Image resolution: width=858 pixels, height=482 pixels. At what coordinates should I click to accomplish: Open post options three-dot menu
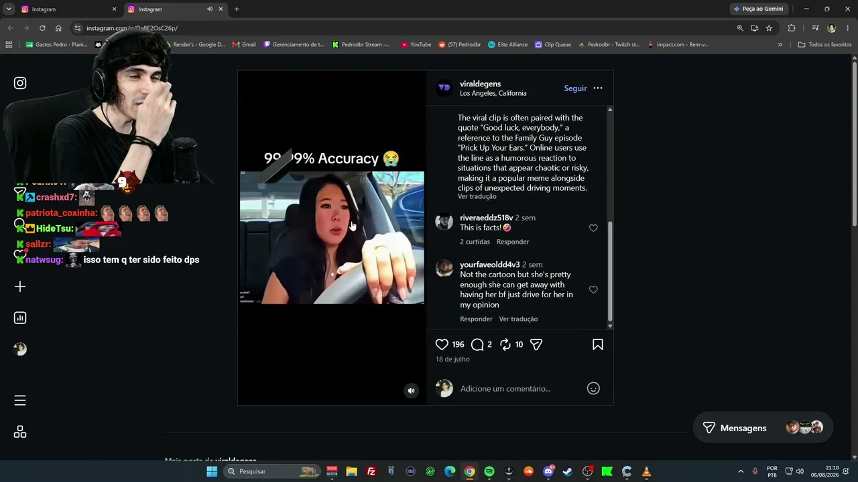click(x=598, y=88)
